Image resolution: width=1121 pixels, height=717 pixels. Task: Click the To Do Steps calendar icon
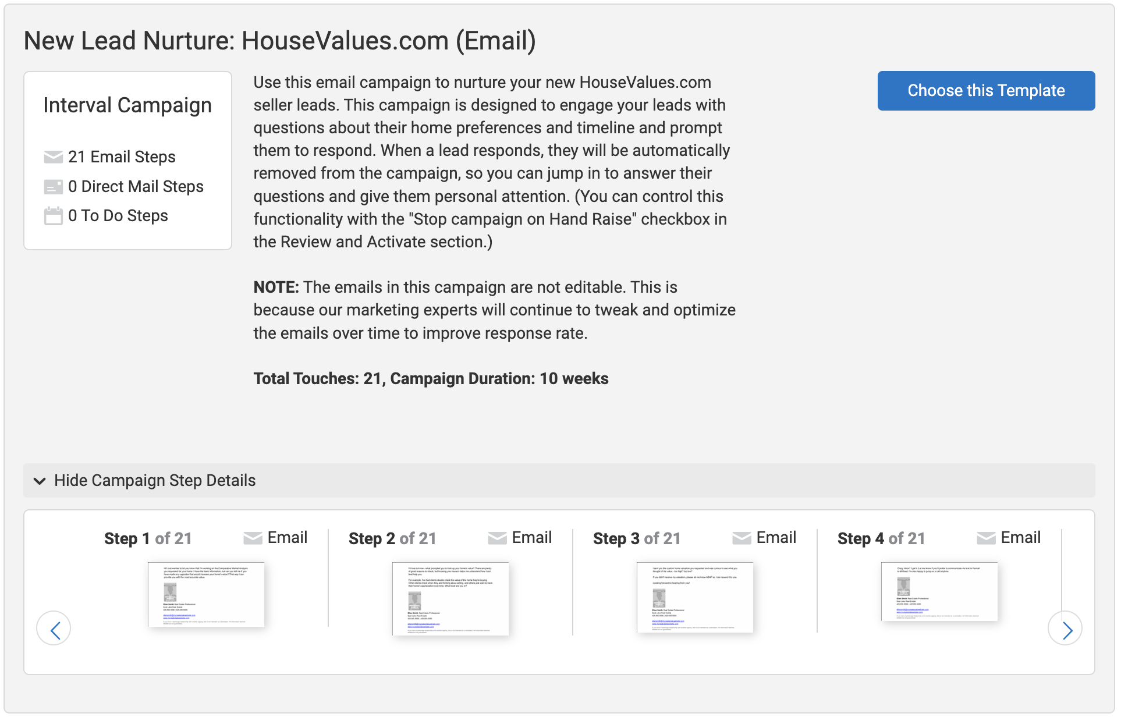coord(53,216)
